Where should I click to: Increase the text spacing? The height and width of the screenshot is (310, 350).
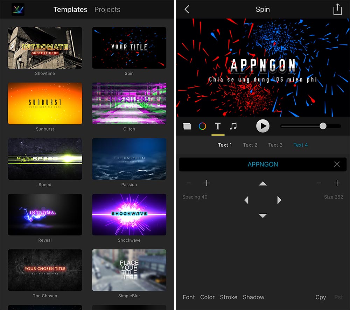207,183
